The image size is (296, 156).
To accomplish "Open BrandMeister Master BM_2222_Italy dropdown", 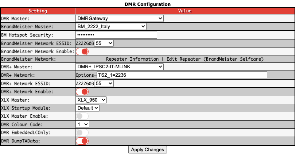I will [111, 26].
